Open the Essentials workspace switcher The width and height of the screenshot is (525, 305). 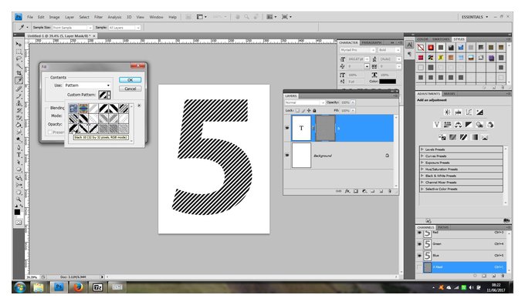pyautogui.click(x=475, y=17)
